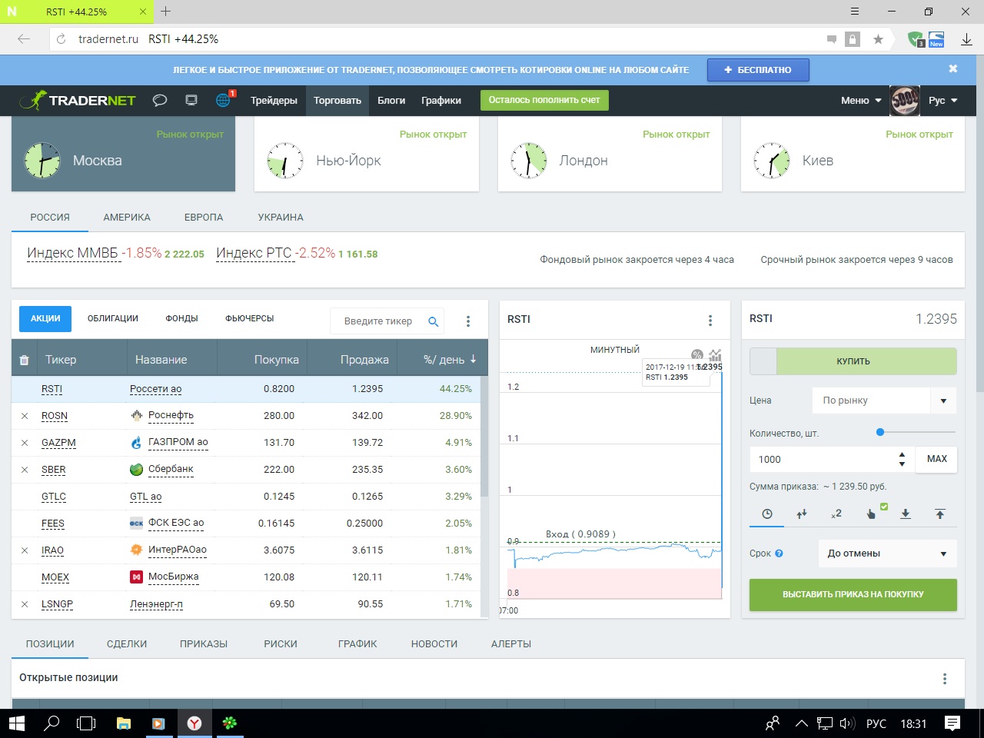Select the x2 order type icon

tap(836, 514)
